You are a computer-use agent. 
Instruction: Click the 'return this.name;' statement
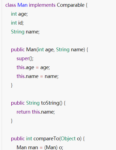pos(36,112)
